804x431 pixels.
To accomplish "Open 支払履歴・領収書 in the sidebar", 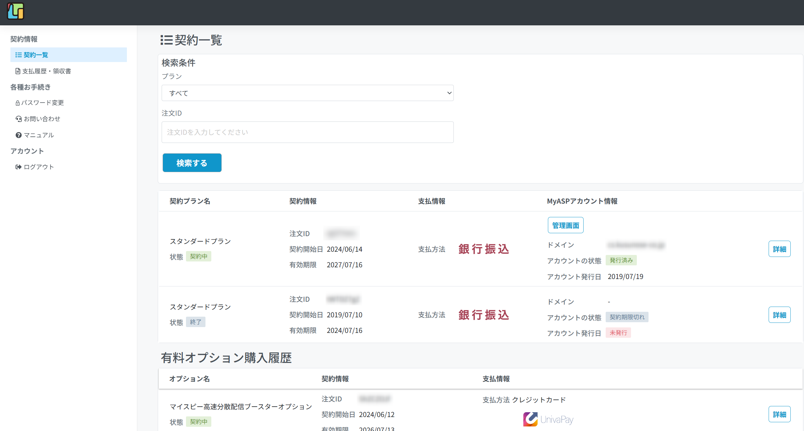I will coord(43,71).
